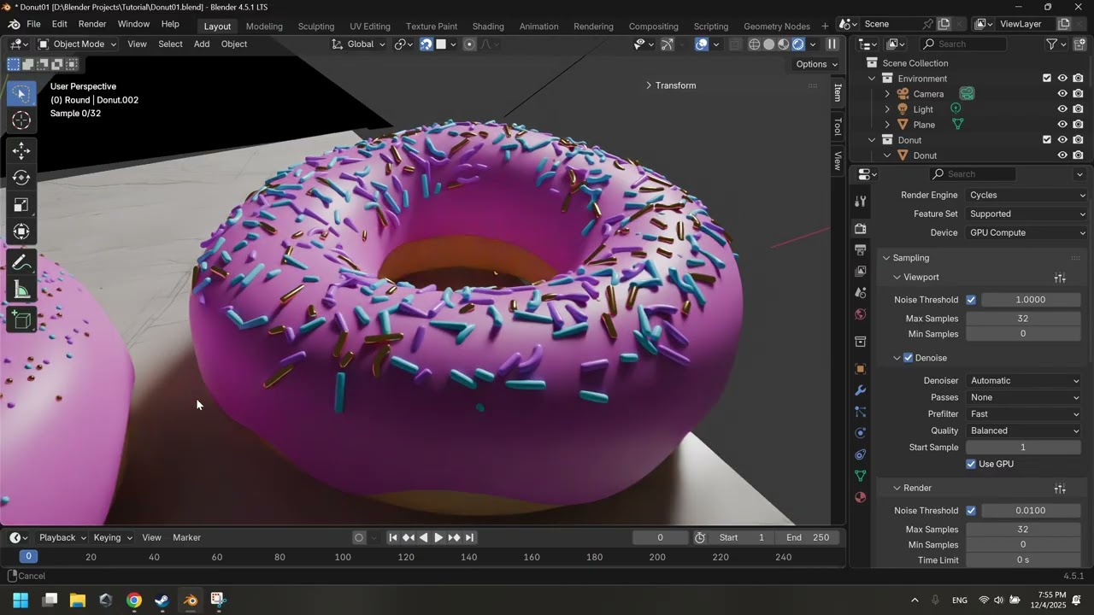Image resolution: width=1094 pixels, height=615 pixels.
Task: Open the Scene properties tab
Action: point(861,292)
